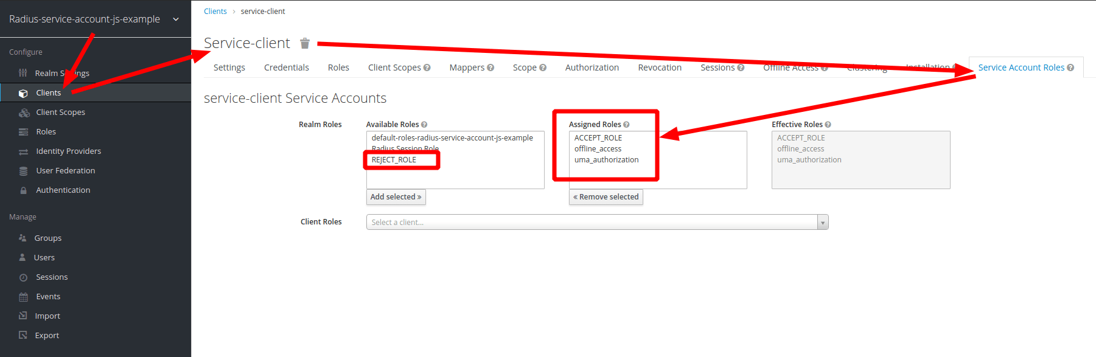Screen dimensions: 1096x357
Task: Click help icon next to Scope tab
Action: [x=543, y=68]
